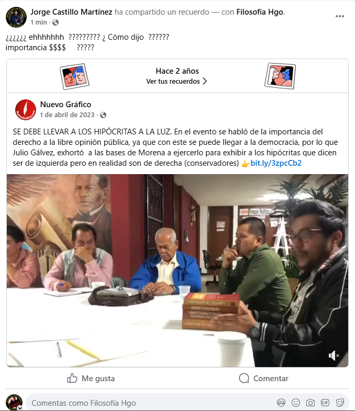
Task: Click the Nuevo Gráfico red logo avatar
Action: point(26,110)
